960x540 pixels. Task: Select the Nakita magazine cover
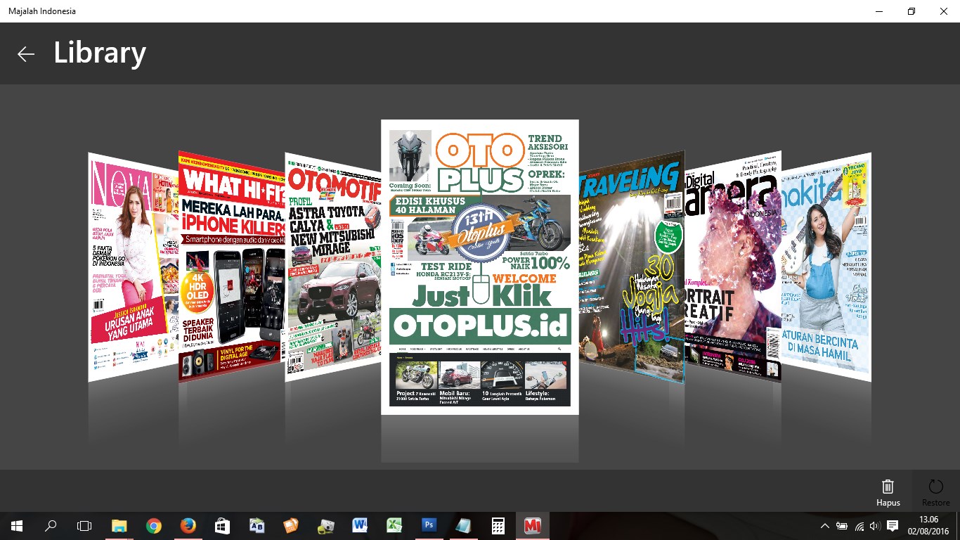(x=826, y=267)
